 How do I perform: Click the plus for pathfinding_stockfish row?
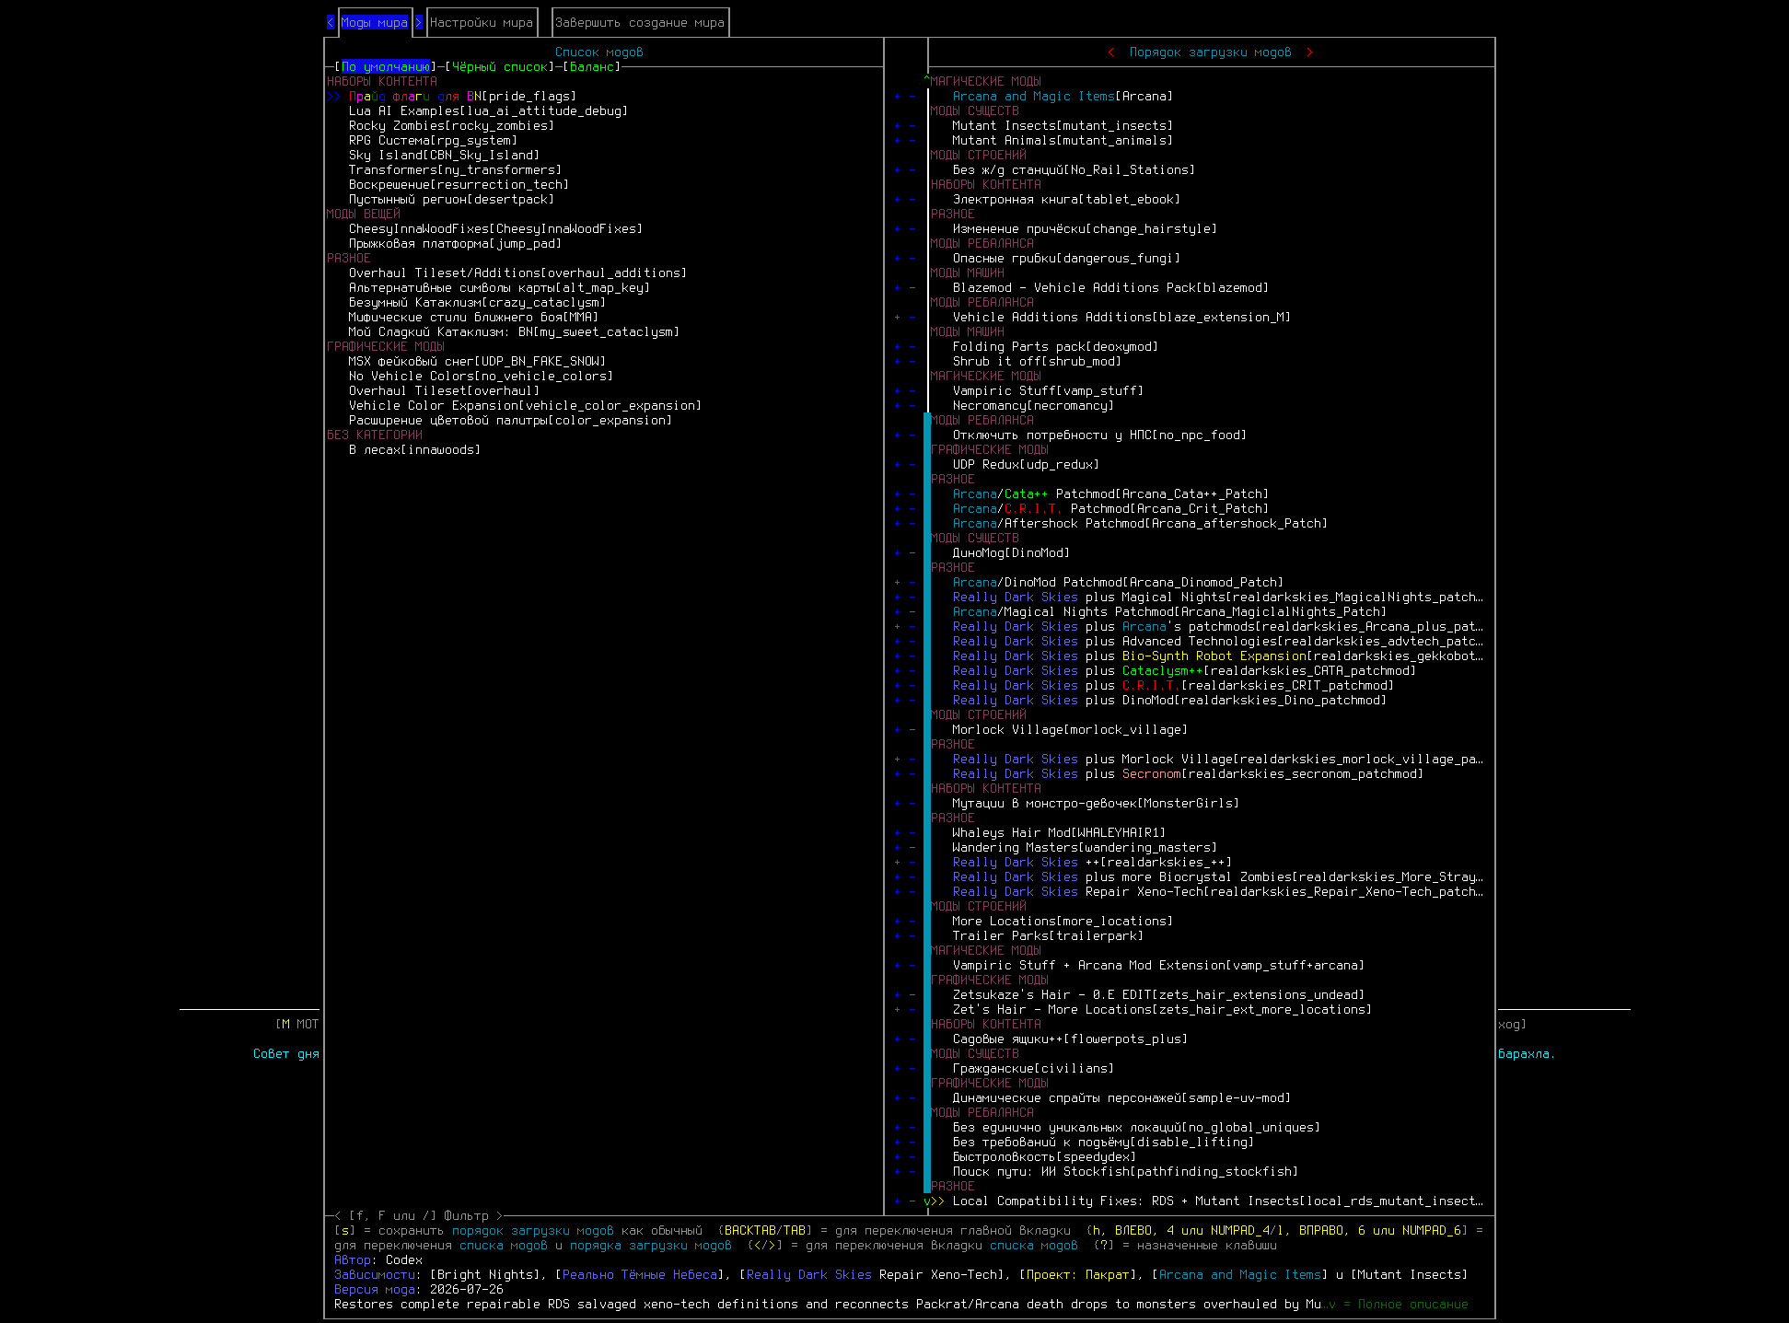(898, 1172)
